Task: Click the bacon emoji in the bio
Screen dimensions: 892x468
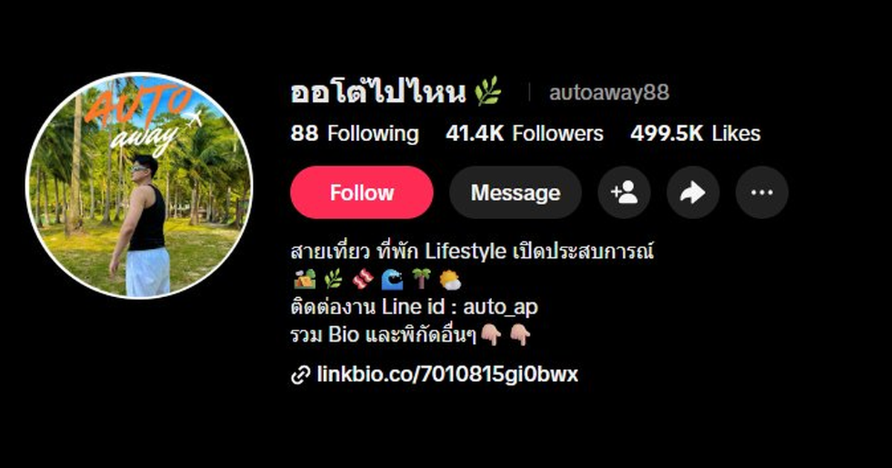Action: point(362,279)
